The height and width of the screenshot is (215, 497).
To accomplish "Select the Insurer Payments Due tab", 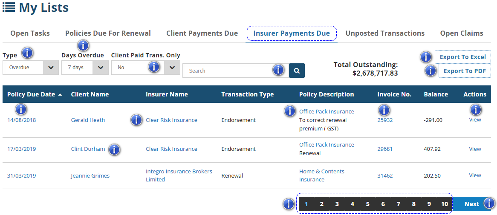I will click(292, 33).
